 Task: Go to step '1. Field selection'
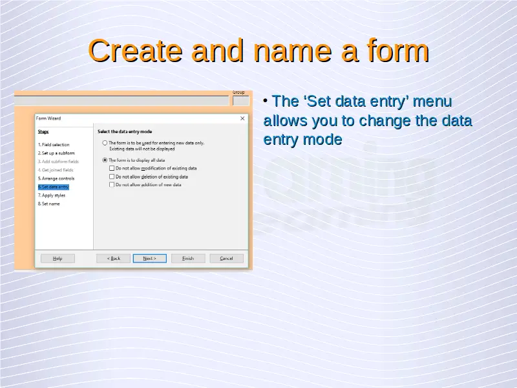(x=54, y=144)
